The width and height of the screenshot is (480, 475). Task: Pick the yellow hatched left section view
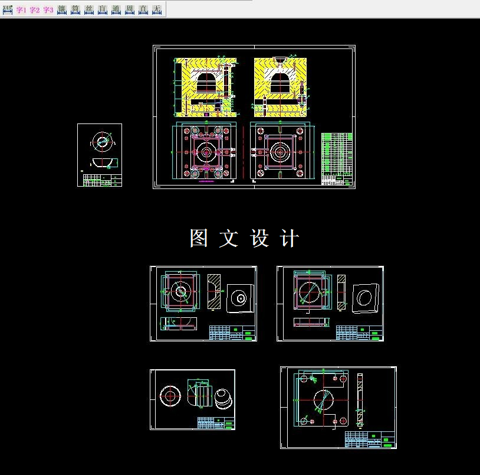point(205,87)
